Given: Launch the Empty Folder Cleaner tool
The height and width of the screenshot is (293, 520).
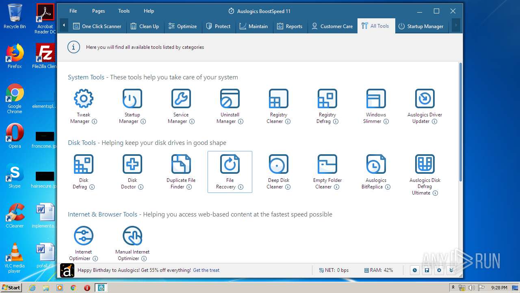Looking at the screenshot, I should (x=327, y=172).
